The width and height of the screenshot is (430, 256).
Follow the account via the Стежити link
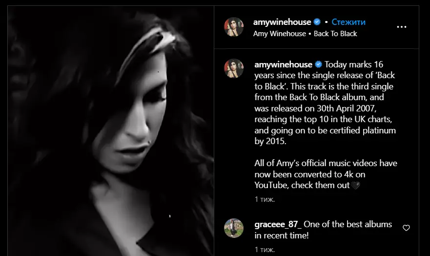coord(348,22)
